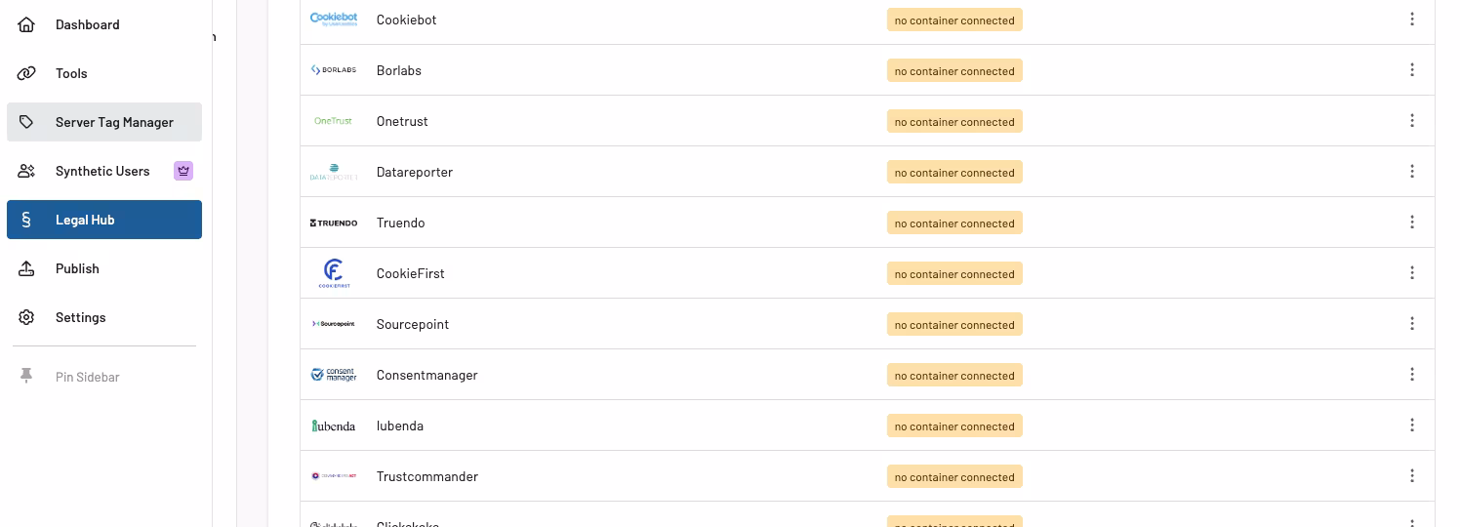Select the Legal Hub section

pos(104,220)
